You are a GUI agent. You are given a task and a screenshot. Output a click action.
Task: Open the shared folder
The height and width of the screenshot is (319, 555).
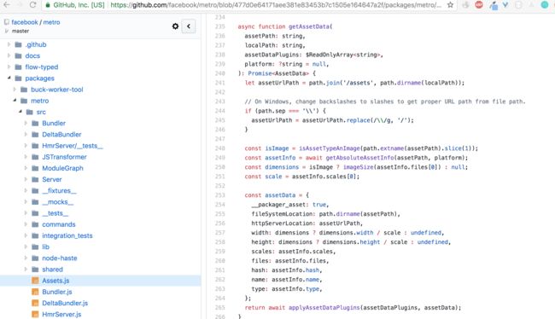52,270
